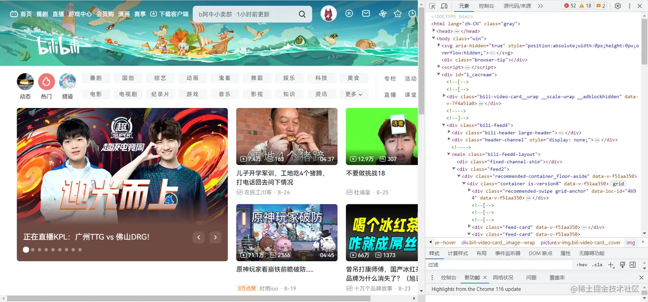The height and width of the screenshot is (302, 648).
Task: Click the bilibili search input field
Action: tap(246, 14)
